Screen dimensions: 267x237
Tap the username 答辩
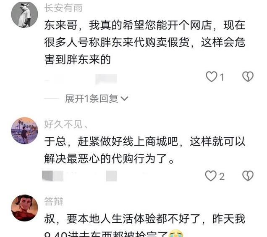click(54, 201)
